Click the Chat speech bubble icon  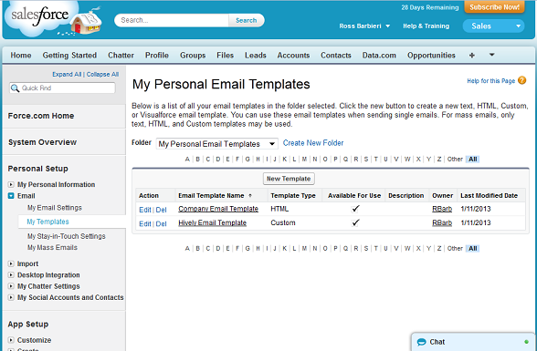(x=422, y=342)
